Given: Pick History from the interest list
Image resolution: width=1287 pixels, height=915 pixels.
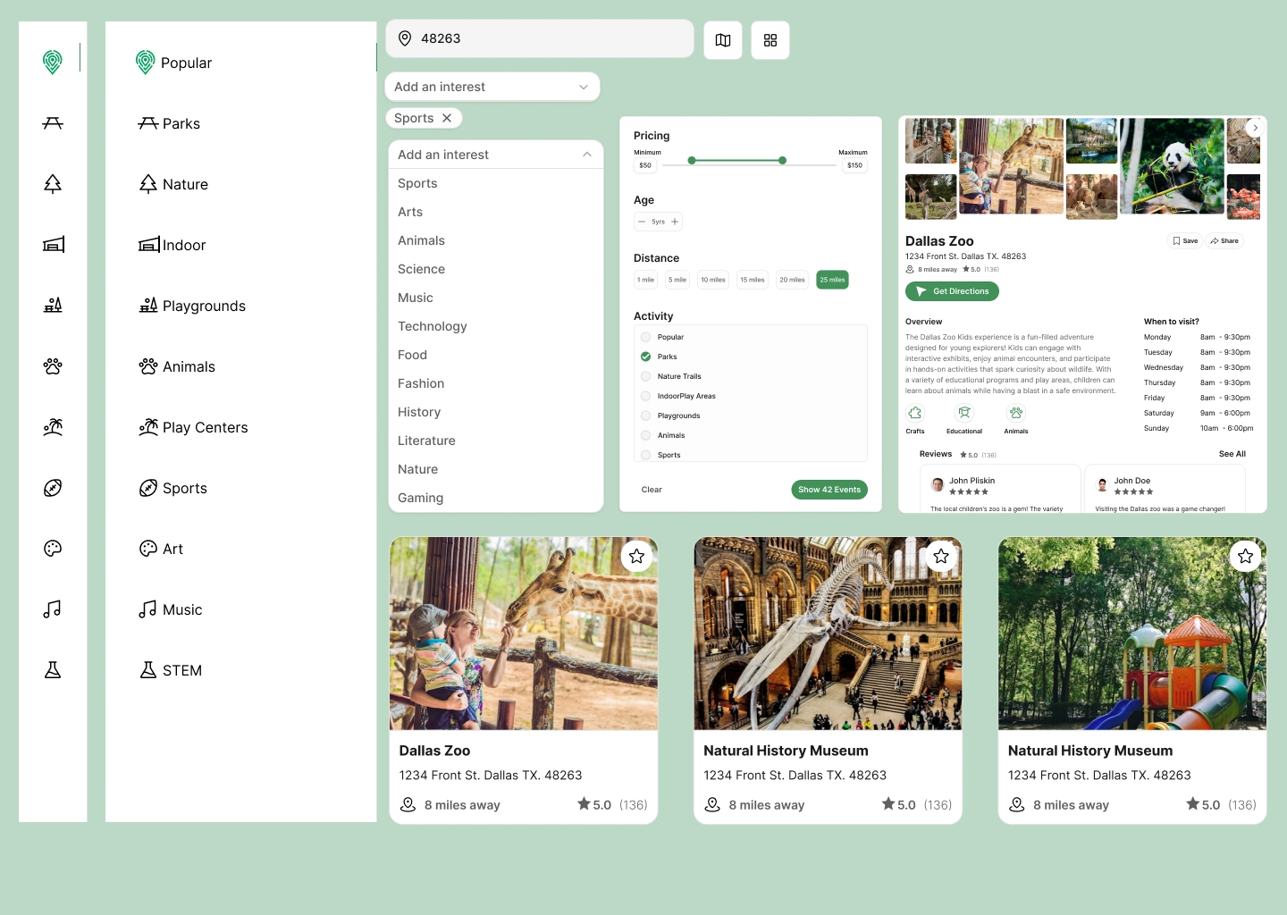Looking at the screenshot, I should point(496,412).
